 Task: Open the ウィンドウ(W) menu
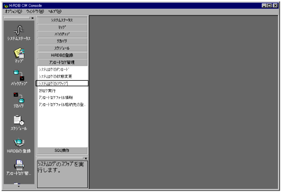(35, 11)
